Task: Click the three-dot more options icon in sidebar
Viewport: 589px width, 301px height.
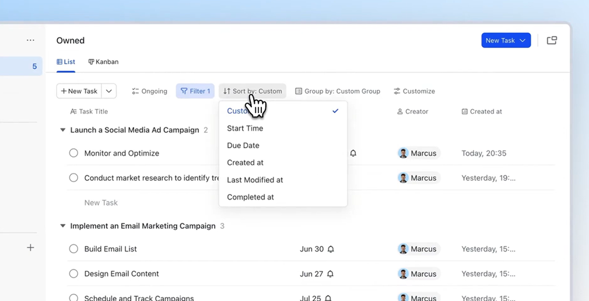Action: [x=30, y=40]
